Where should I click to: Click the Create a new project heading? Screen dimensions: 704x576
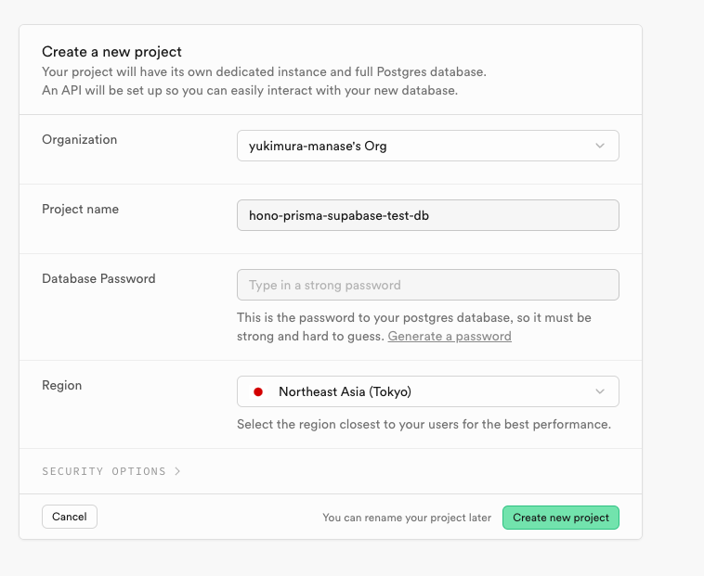coord(111,52)
